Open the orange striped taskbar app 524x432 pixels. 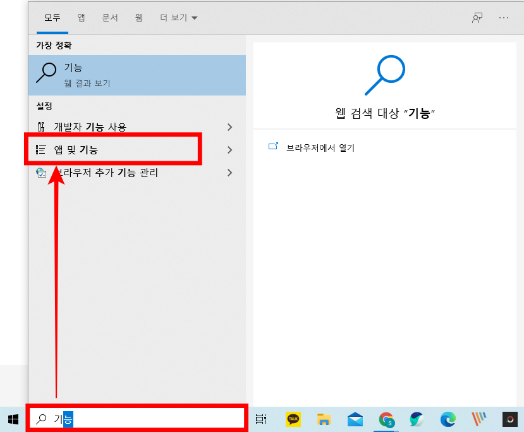(478, 419)
